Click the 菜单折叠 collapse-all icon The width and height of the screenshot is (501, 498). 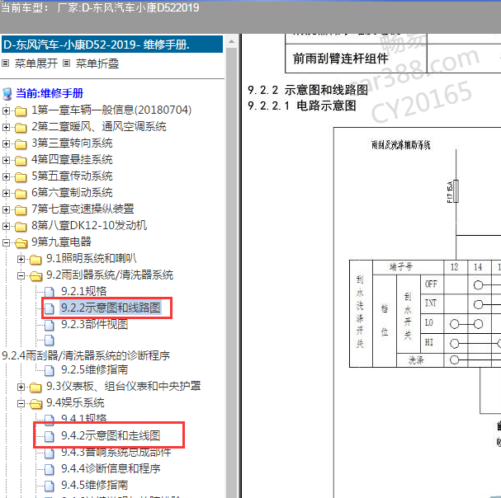point(66,63)
